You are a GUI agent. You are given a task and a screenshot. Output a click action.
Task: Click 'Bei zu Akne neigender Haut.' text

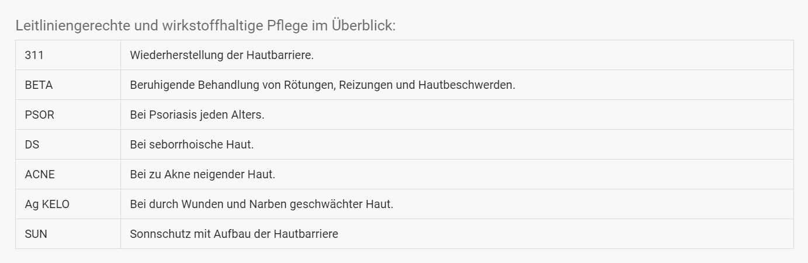coord(202,174)
